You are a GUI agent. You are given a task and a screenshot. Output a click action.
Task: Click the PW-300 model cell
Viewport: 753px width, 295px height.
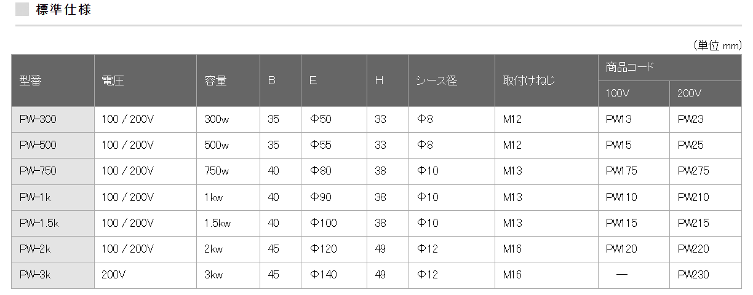coord(38,119)
